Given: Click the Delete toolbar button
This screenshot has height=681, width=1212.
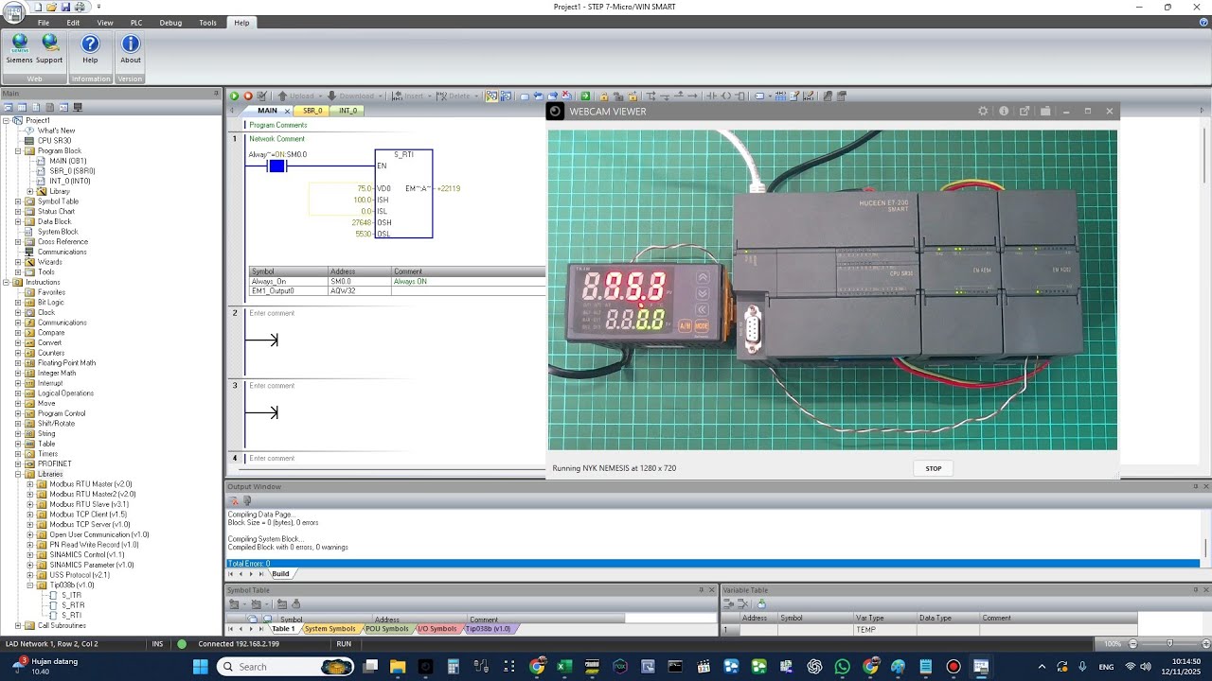Looking at the screenshot, I should click(453, 96).
